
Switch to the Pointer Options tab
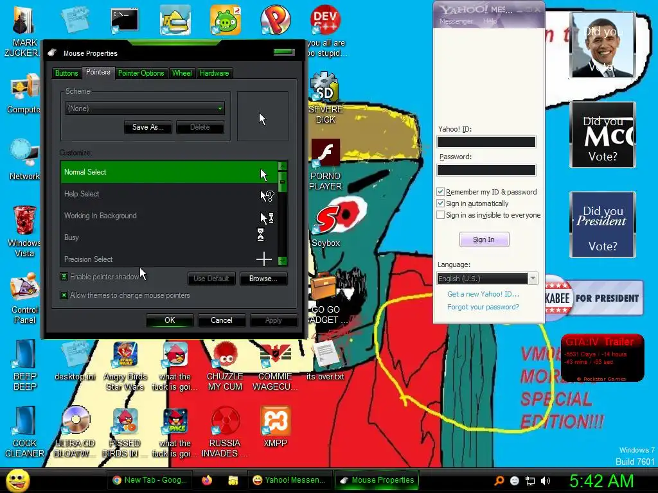141,73
